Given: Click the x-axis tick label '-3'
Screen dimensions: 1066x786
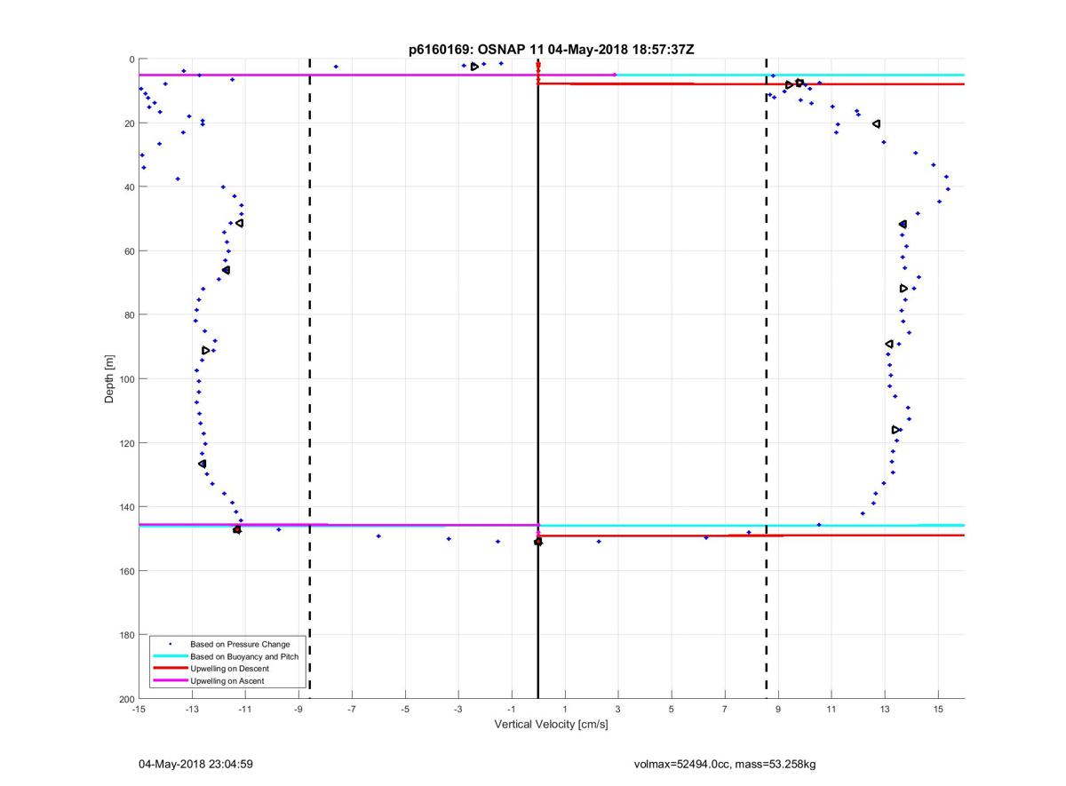Looking at the screenshot, I should pos(458,710).
